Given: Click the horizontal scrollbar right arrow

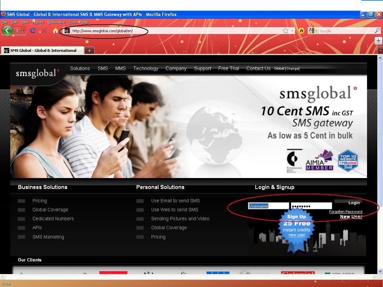Looking at the screenshot, I should pyautogui.click(x=375, y=277).
